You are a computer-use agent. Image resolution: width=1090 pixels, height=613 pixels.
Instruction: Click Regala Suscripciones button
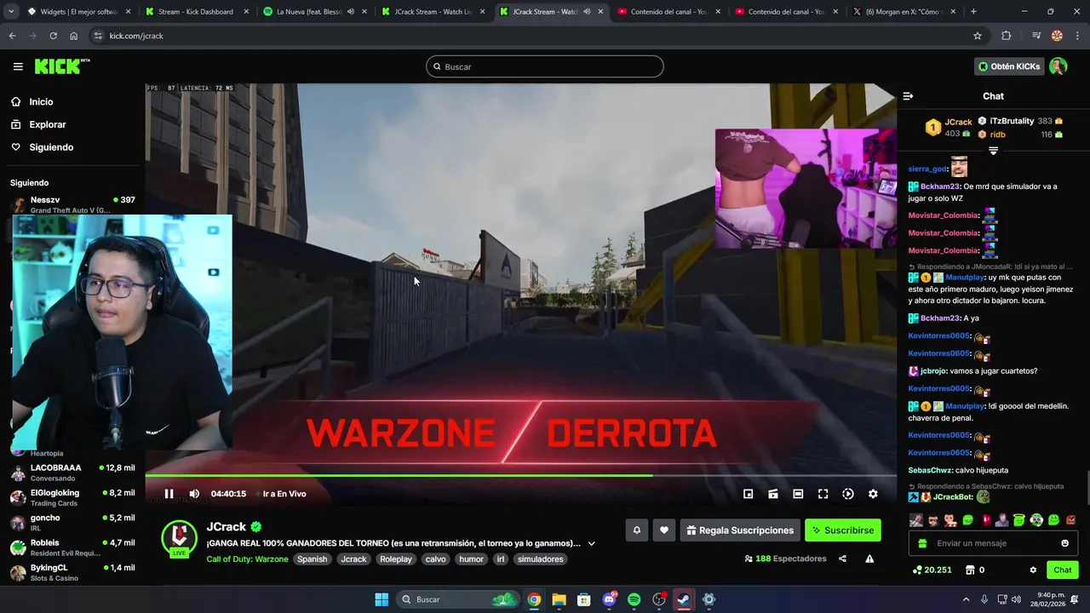tap(740, 530)
